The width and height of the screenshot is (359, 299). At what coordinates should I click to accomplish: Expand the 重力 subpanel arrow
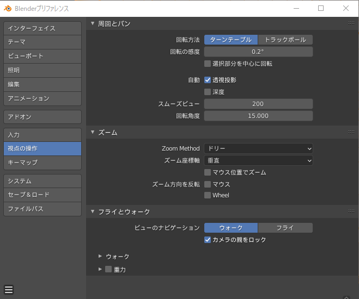pyautogui.click(x=100, y=269)
